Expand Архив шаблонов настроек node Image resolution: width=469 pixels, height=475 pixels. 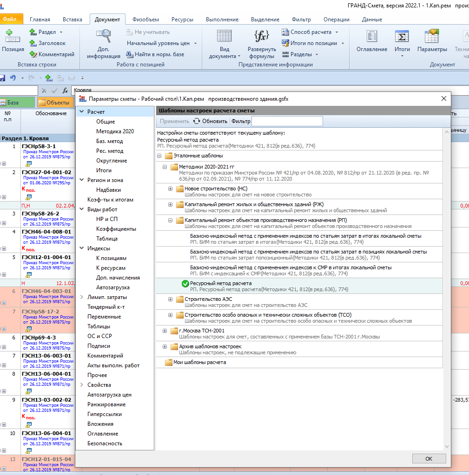pos(165,346)
